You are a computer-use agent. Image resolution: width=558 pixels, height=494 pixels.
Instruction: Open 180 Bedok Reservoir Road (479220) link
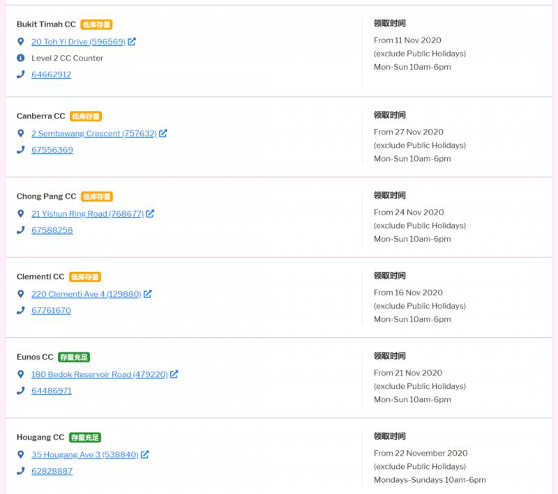click(99, 374)
